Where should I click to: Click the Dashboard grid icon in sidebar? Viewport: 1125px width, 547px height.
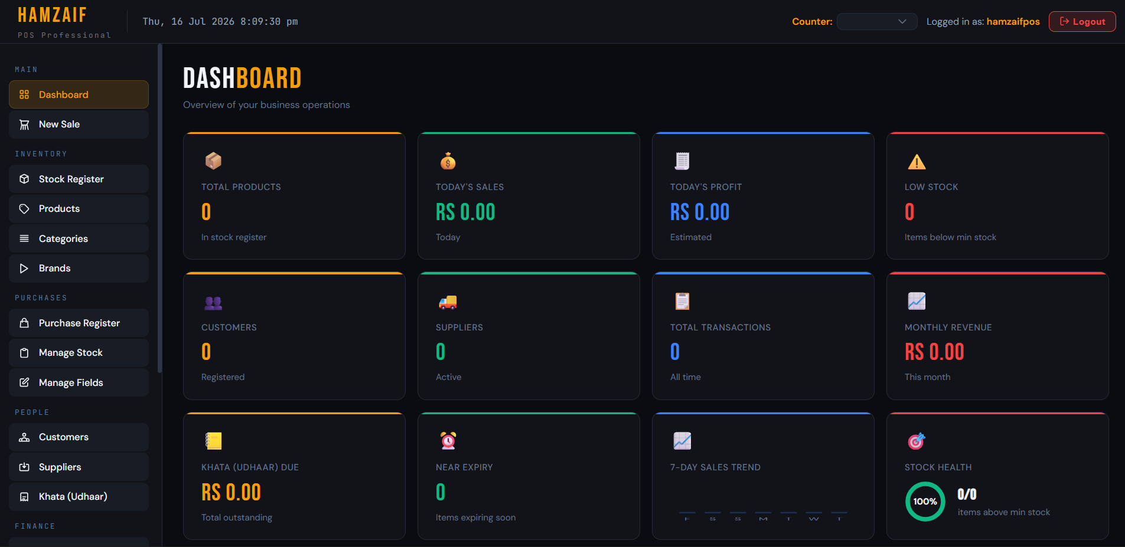[x=24, y=94]
